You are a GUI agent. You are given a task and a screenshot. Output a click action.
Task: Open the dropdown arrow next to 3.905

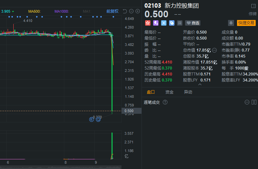click(x=13, y=12)
